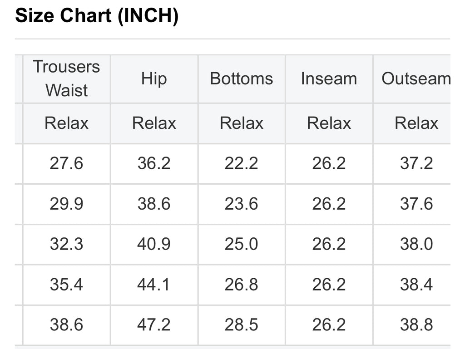This screenshot has width=465, height=349.
Task: Select the 29.9 waist cell
Action: tap(66, 204)
